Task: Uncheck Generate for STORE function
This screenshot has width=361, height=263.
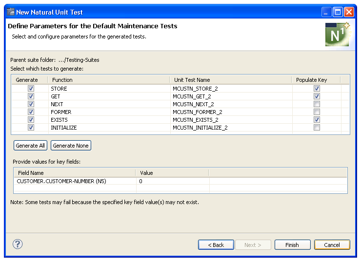Action: pos(31,88)
